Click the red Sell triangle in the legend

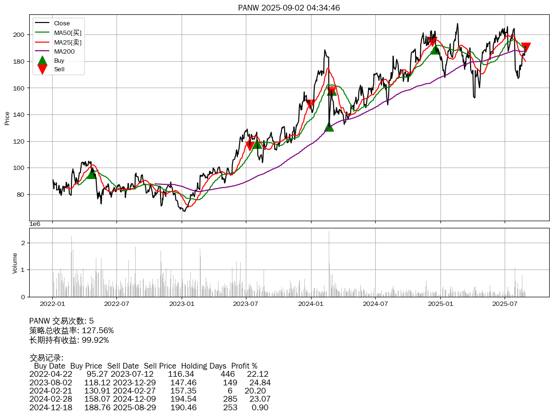pos(42,69)
